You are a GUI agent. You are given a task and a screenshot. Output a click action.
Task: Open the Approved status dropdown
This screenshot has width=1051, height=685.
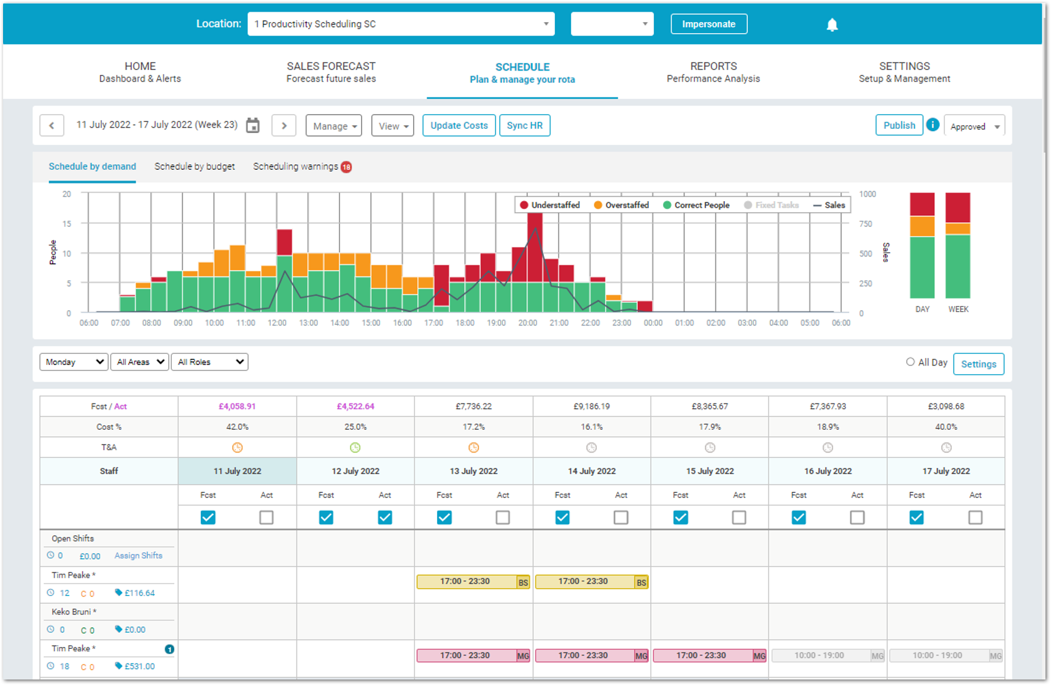pyautogui.click(x=974, y=126)
